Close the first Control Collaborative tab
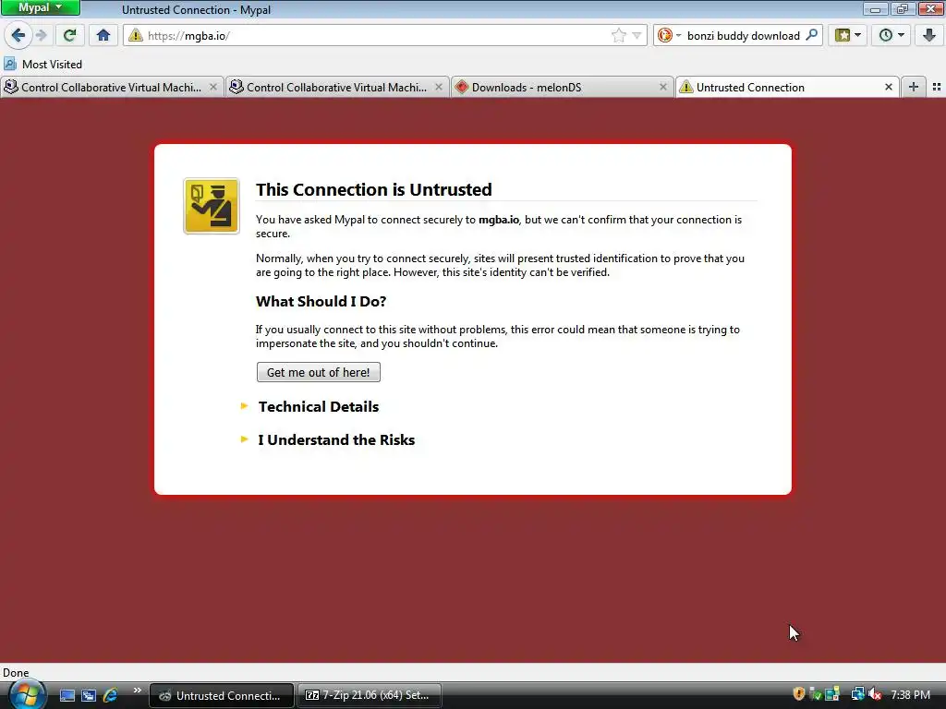Image resolution: width=946 pixels, height=709 pixels. click(x=213, y=88)
